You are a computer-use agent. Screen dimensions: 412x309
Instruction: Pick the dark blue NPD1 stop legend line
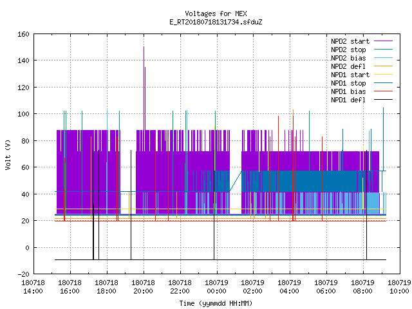383,83
